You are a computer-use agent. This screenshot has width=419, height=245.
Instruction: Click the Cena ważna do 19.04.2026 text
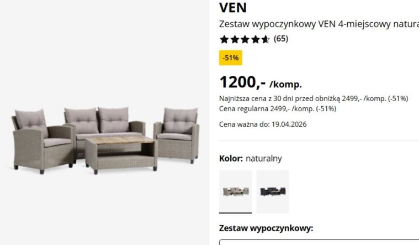[x=263, y=124]
